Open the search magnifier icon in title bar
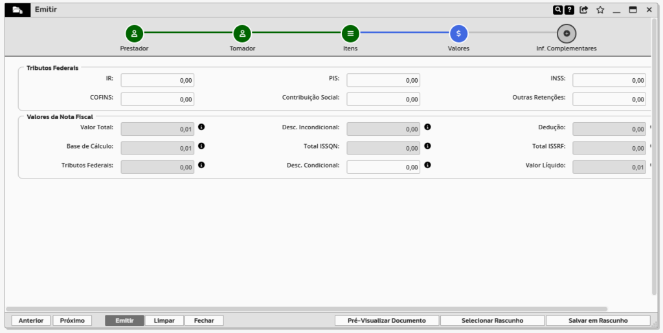 tap(557, 10)
